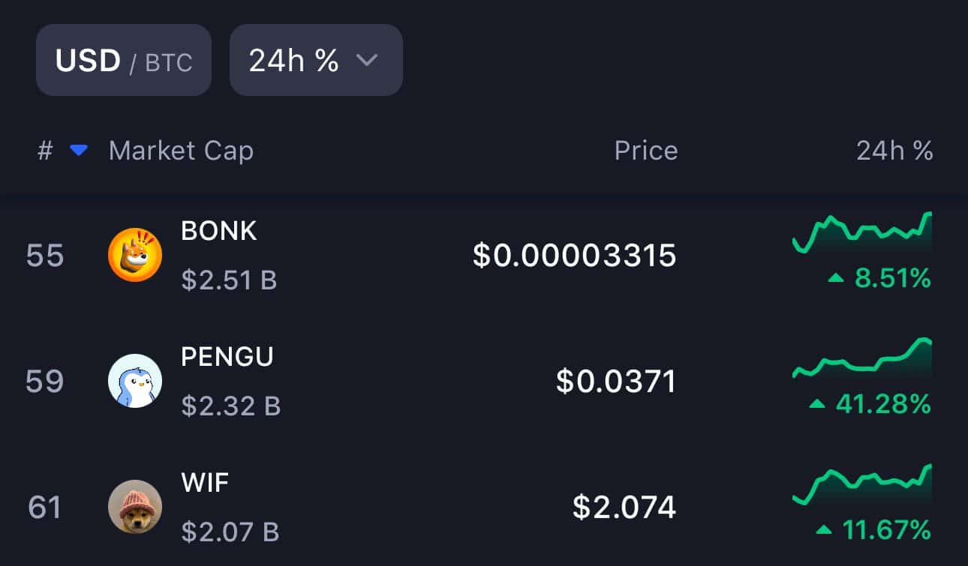Click the PENGU penguin coin icon
The width and height of the screenshot is (968, 566).
pos(135,381)
